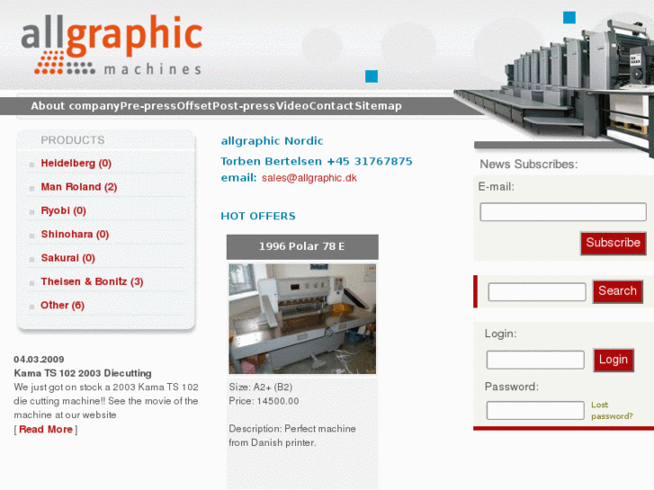Screen dimensions: 654x490
Task: Click the Torben Bertelsen +45 31767875 text
Action: pyautogui.click(x=316, y=162)
